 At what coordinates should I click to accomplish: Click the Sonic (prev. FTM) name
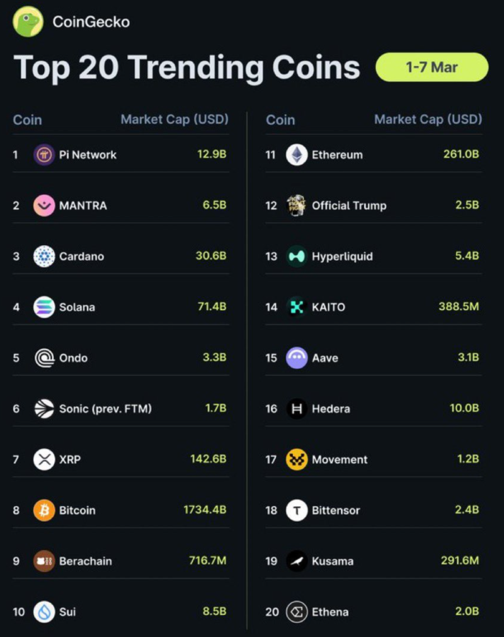click(x=105, y=409)
